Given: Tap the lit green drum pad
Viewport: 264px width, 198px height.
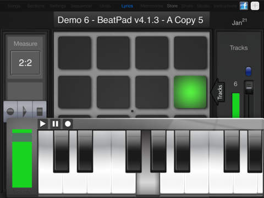Looking at the screenshot, I should click(x=190, y=92).
